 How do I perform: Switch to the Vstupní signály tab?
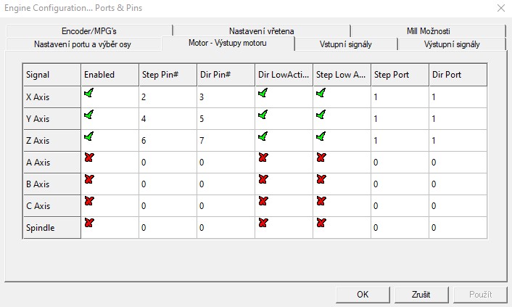click(346, 44)
